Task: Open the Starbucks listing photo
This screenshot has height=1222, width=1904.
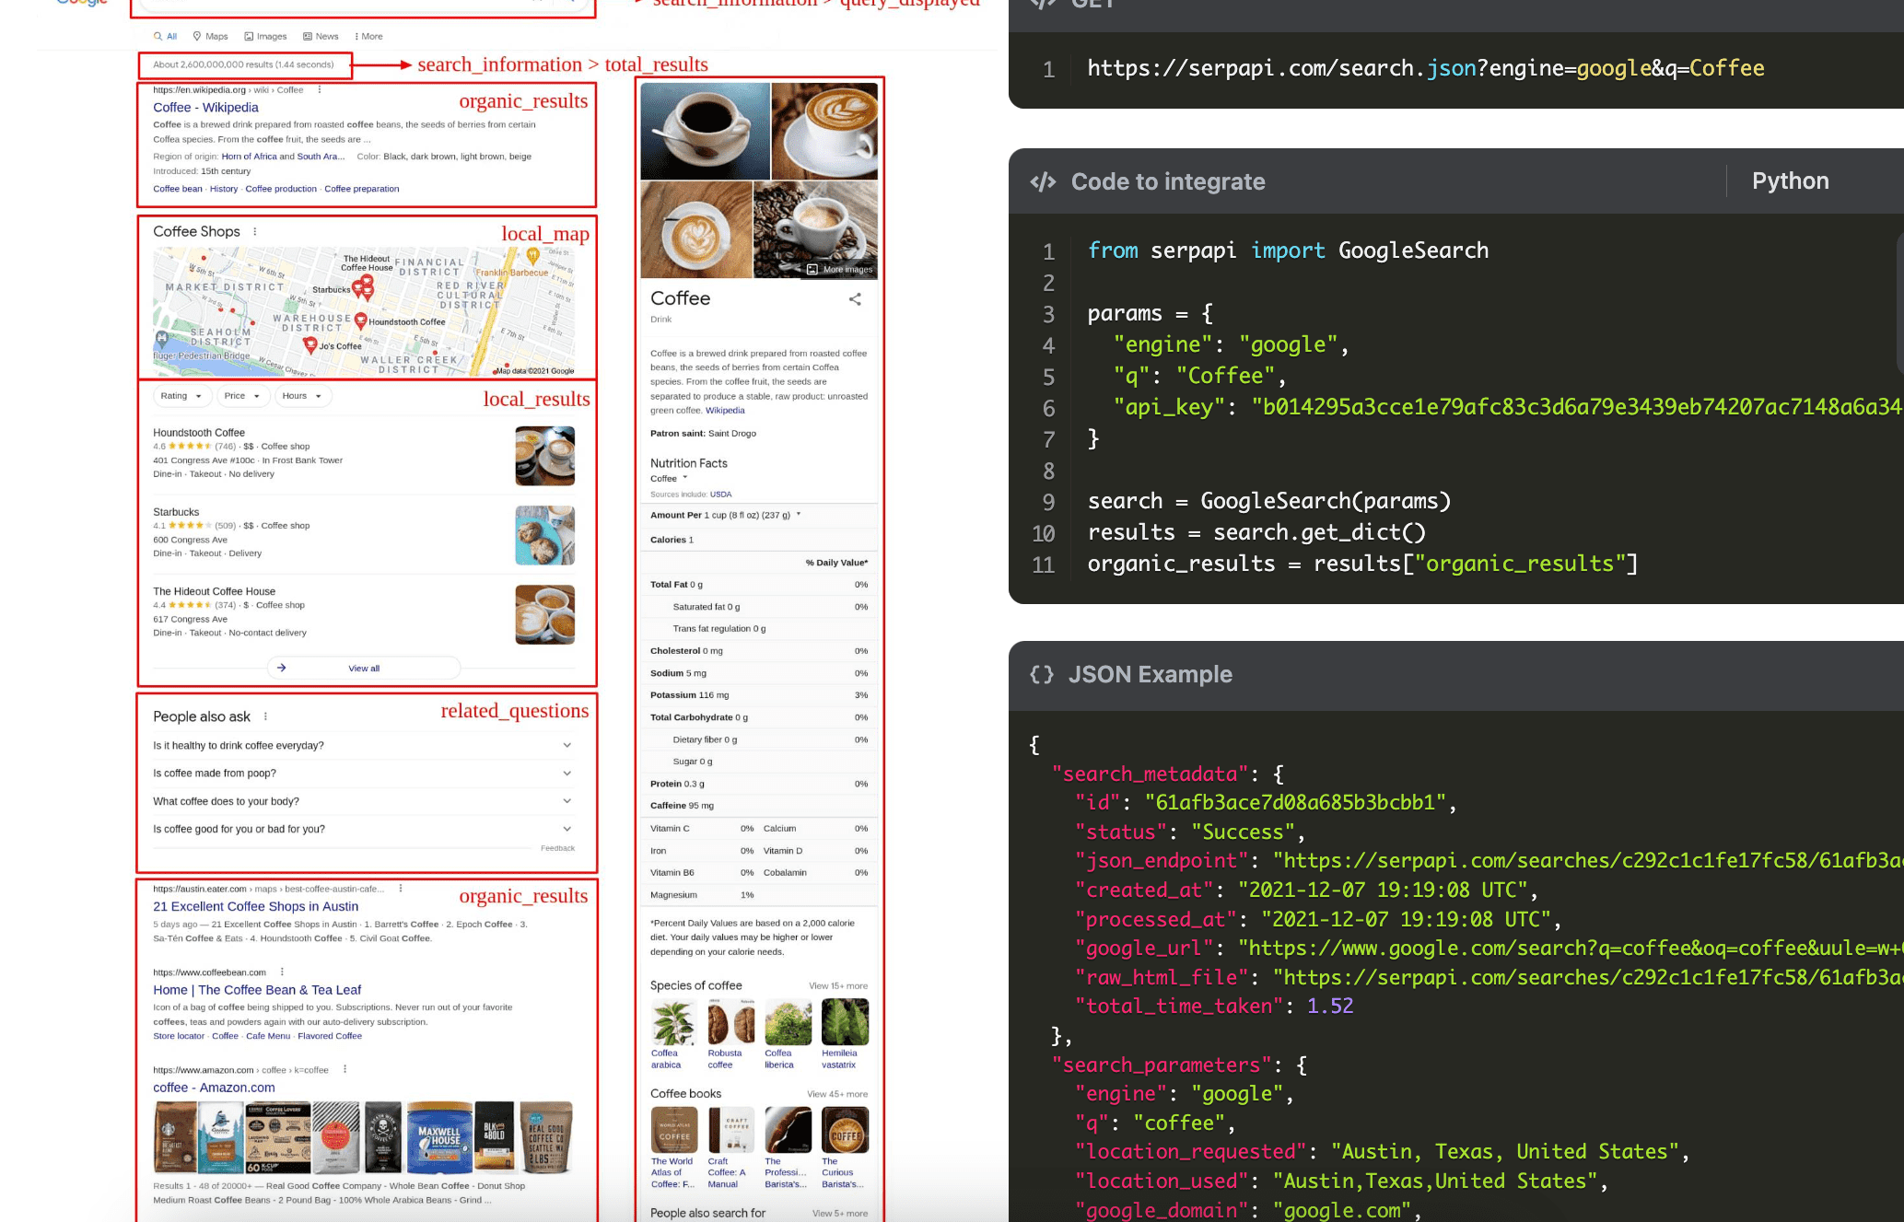Action: [544, 535]
